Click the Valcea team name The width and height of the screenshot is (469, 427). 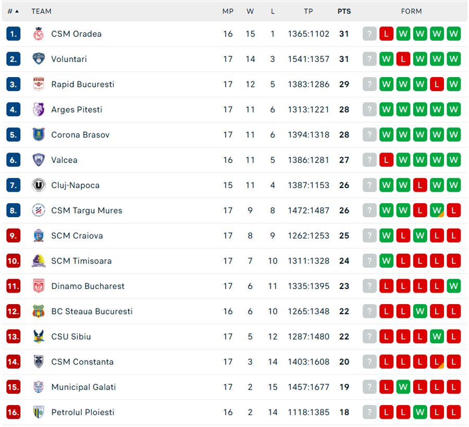64,160
